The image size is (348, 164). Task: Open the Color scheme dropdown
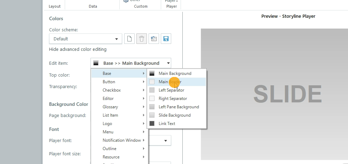86,39
